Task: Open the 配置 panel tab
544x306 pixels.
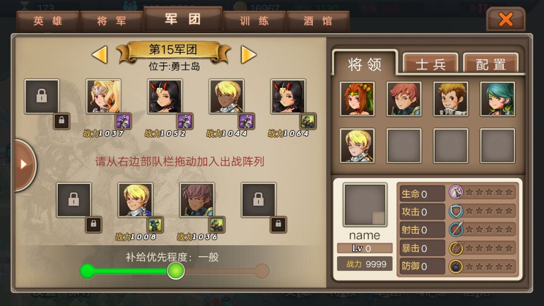Action: (x=491, y=64)
